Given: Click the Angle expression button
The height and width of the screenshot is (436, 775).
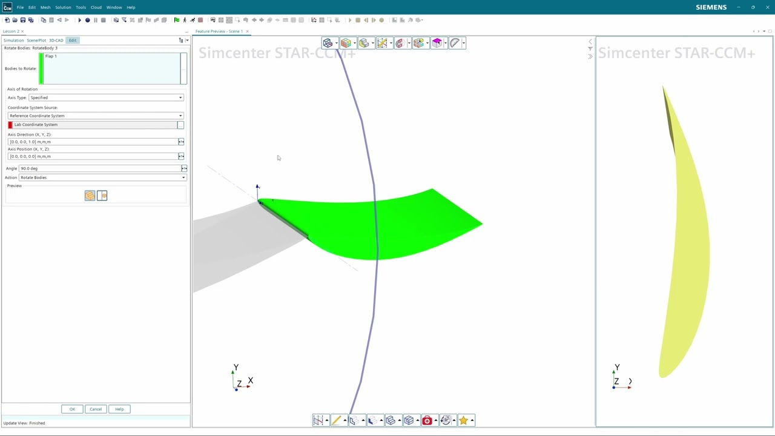Looking at the screenshot, I should pos(184,168).
